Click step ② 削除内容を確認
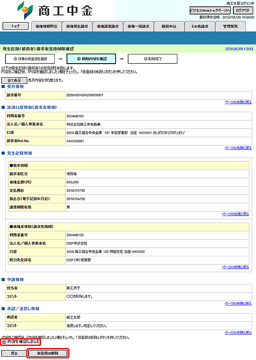The height and width of the screenshot is (360, 256). click(x=91, y=59)
